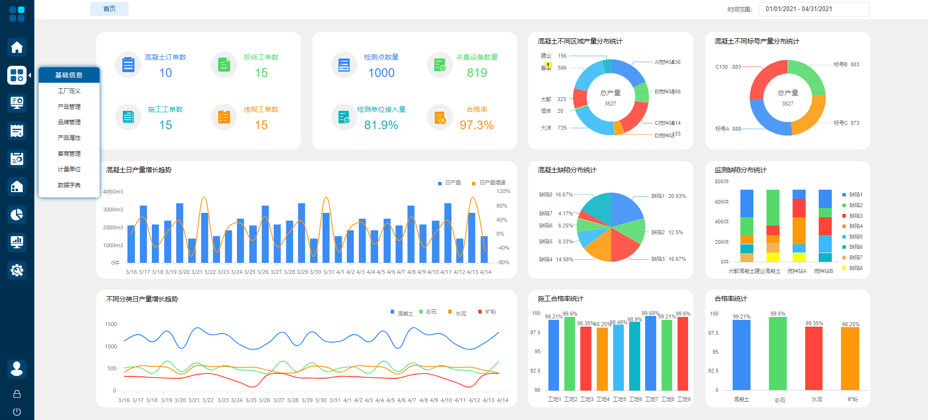Open the monitor settings sidebar icon

pyautogui.click(x=17, y=103)
